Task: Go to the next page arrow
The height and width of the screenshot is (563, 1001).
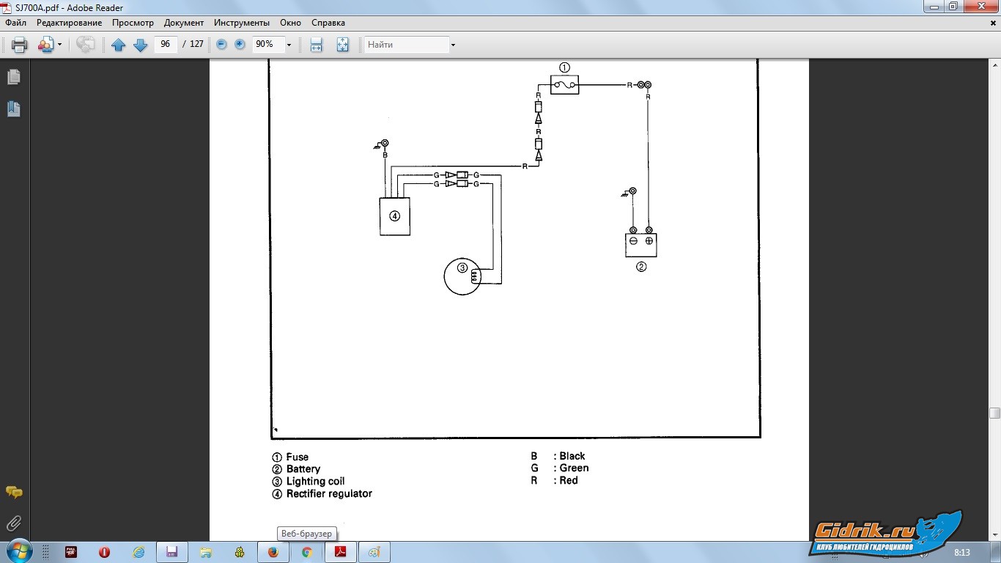Action: [140, 45]
